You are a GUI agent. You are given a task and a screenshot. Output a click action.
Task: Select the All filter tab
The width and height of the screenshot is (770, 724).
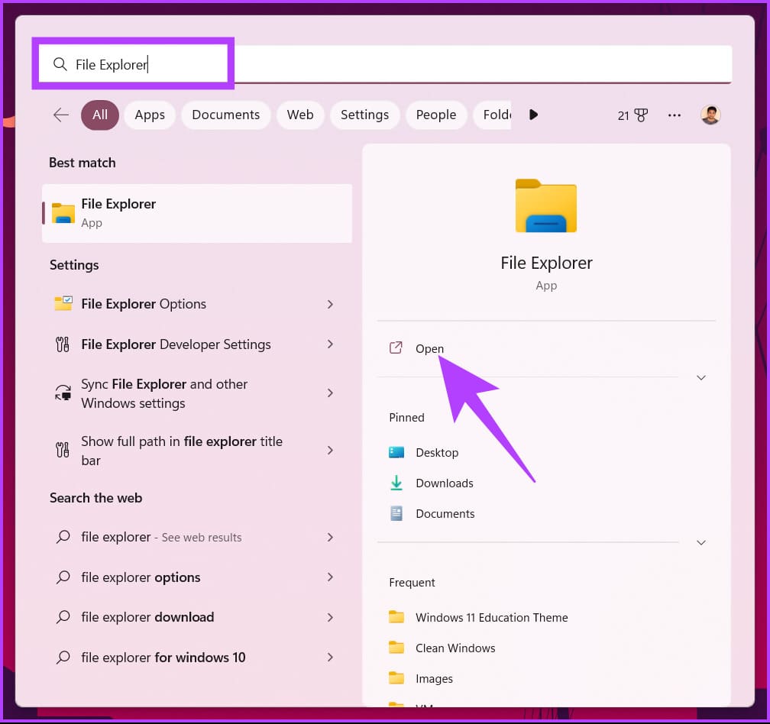99,115
